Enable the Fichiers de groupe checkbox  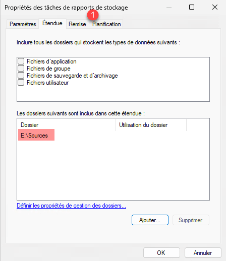21,69
